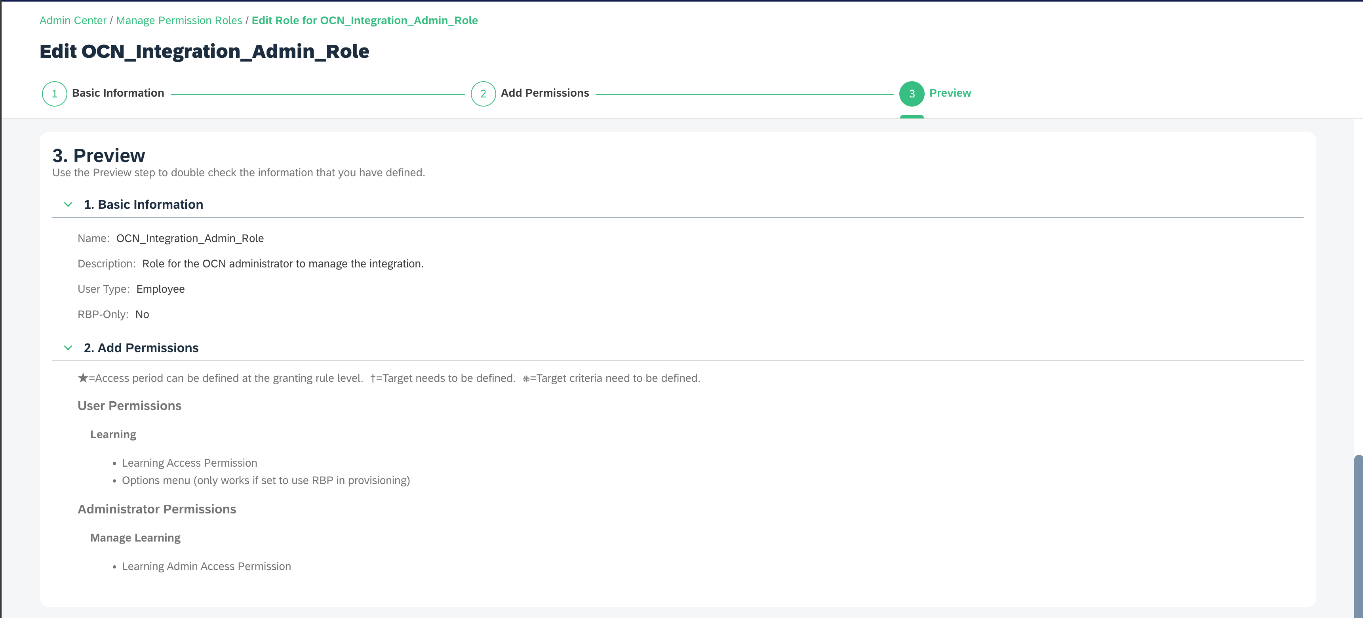1363x618 pixels.
Task: Click step 1 circle icon in wizard
Action: [x=55, y=93]
